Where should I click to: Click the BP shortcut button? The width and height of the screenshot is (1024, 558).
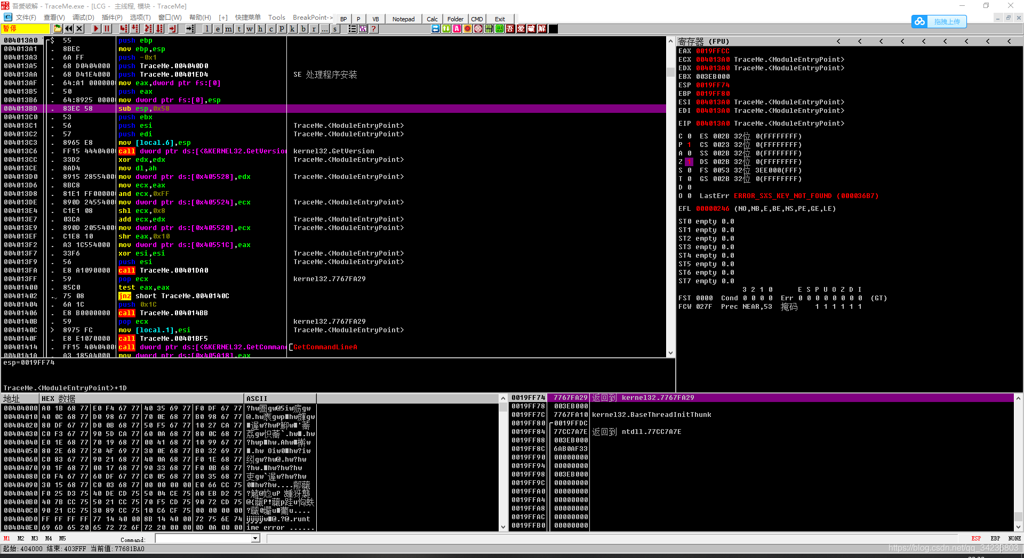(x=343, y=19)
